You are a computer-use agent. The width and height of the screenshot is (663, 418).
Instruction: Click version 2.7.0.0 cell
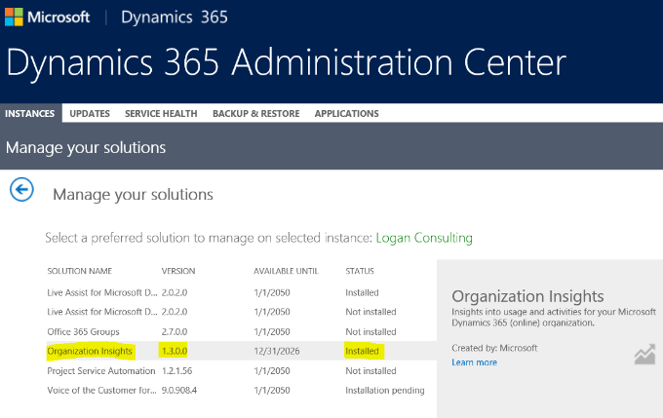(x=175, y=332)
